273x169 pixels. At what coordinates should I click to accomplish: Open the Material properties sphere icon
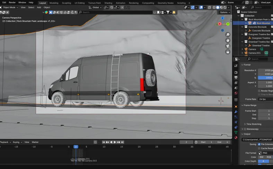[x=236, y=138]
